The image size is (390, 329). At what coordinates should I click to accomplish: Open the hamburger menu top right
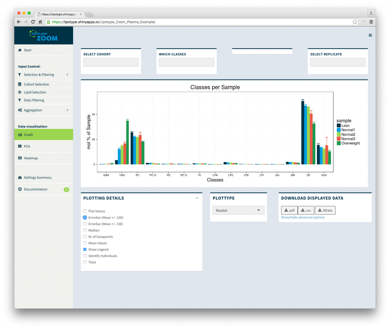click(x=370, y=35)
